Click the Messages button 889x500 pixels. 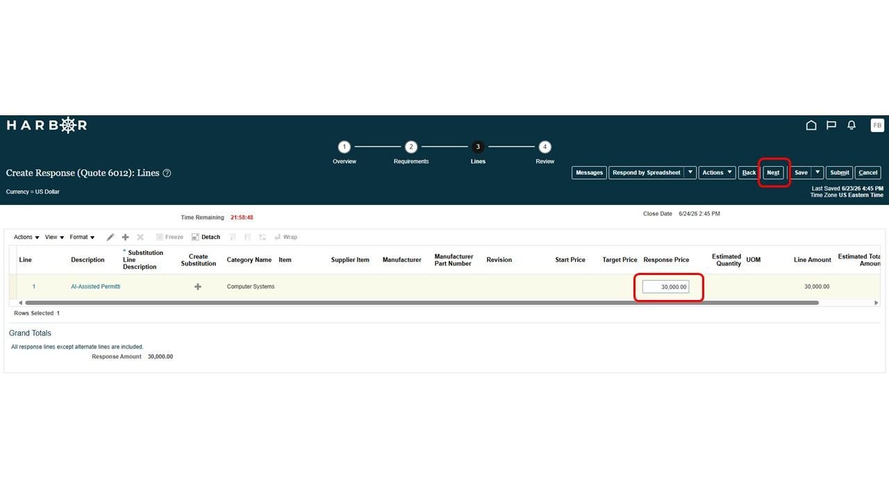(589, 172)
